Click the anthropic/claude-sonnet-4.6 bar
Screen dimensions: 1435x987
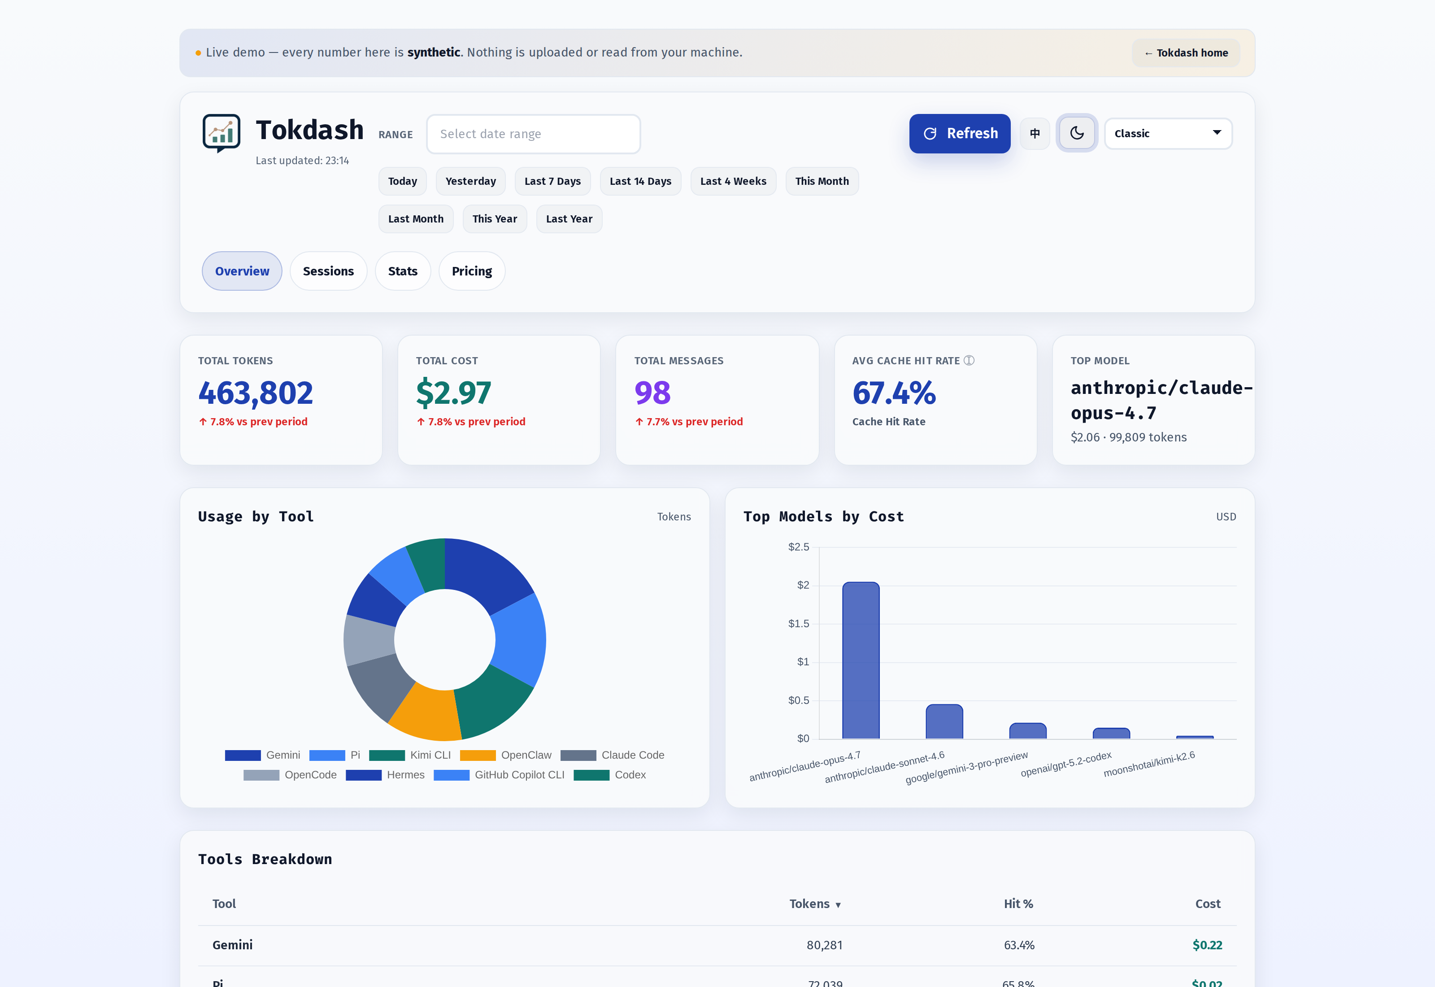(944, 722)
